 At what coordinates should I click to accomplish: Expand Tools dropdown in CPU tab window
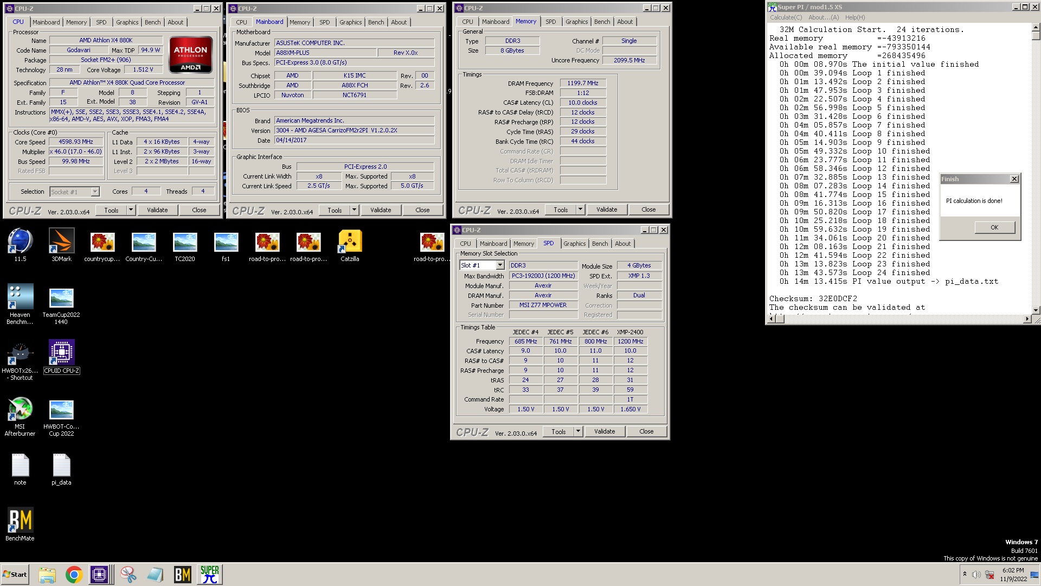pyautogui.click(x=131, y=210)
